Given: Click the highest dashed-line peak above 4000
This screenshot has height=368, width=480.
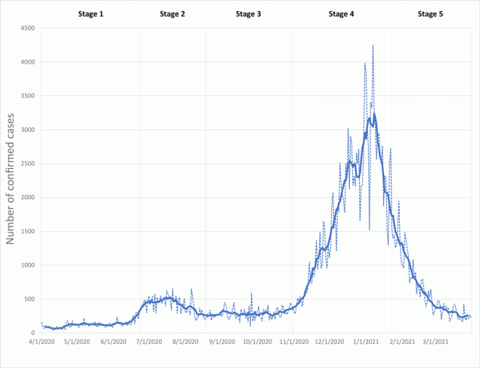Looking at the screenshot, I should (373, 46).
